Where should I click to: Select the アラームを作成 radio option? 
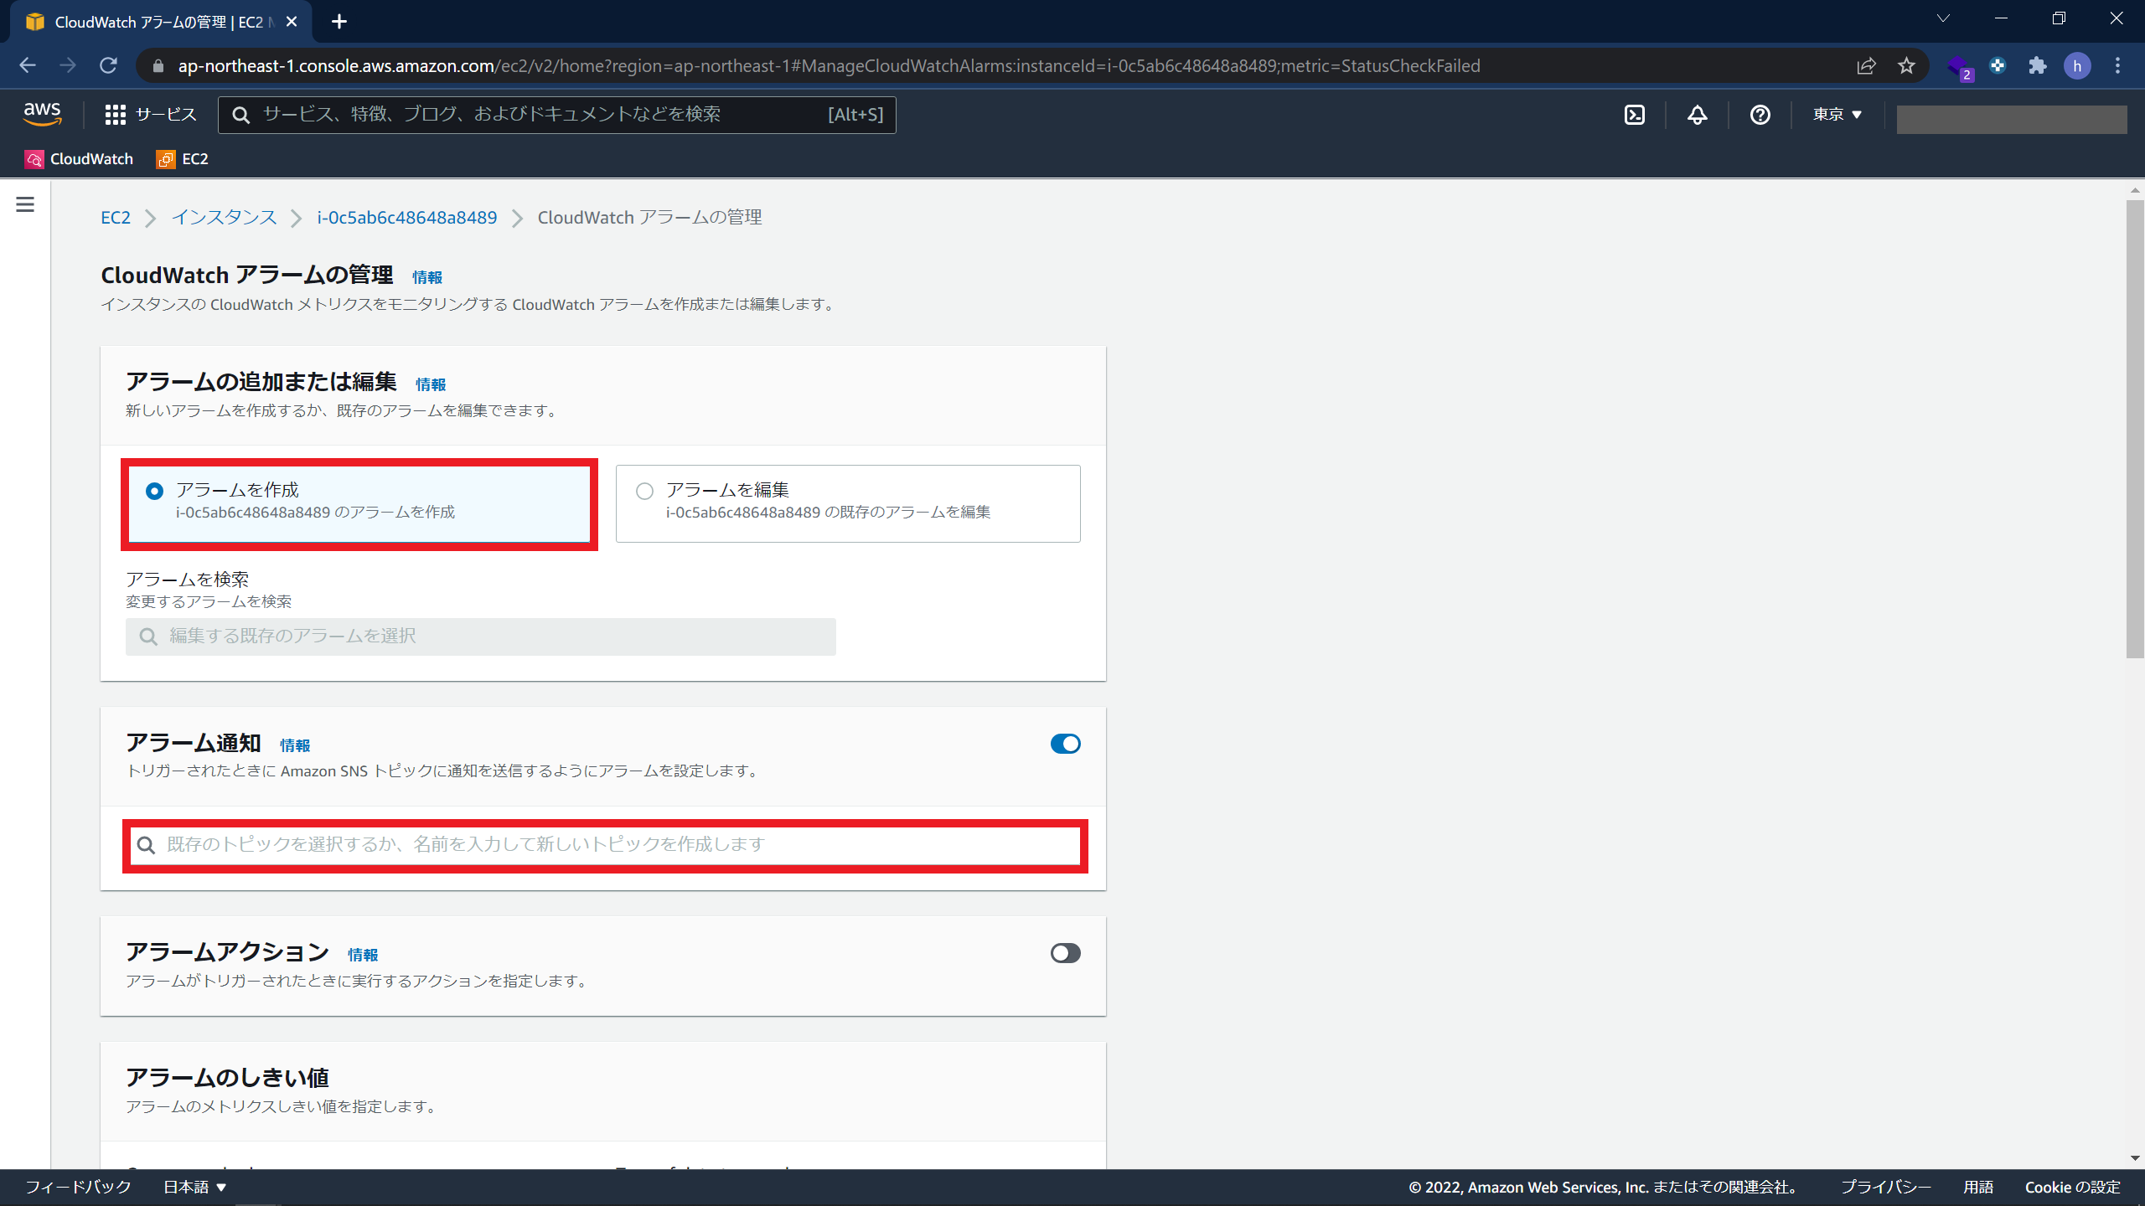[x=154, y=491]
